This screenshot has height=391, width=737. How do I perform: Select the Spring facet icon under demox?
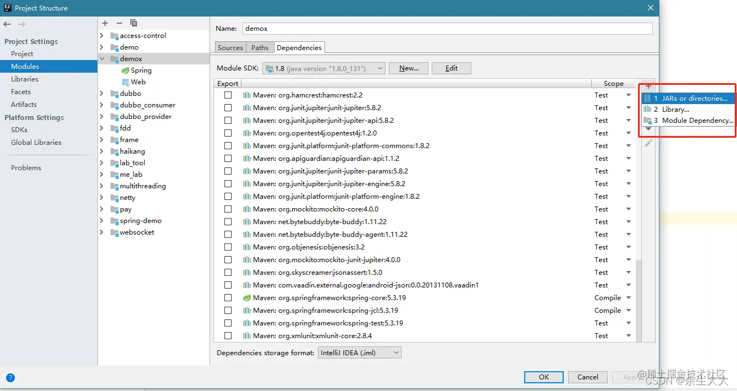125,70
